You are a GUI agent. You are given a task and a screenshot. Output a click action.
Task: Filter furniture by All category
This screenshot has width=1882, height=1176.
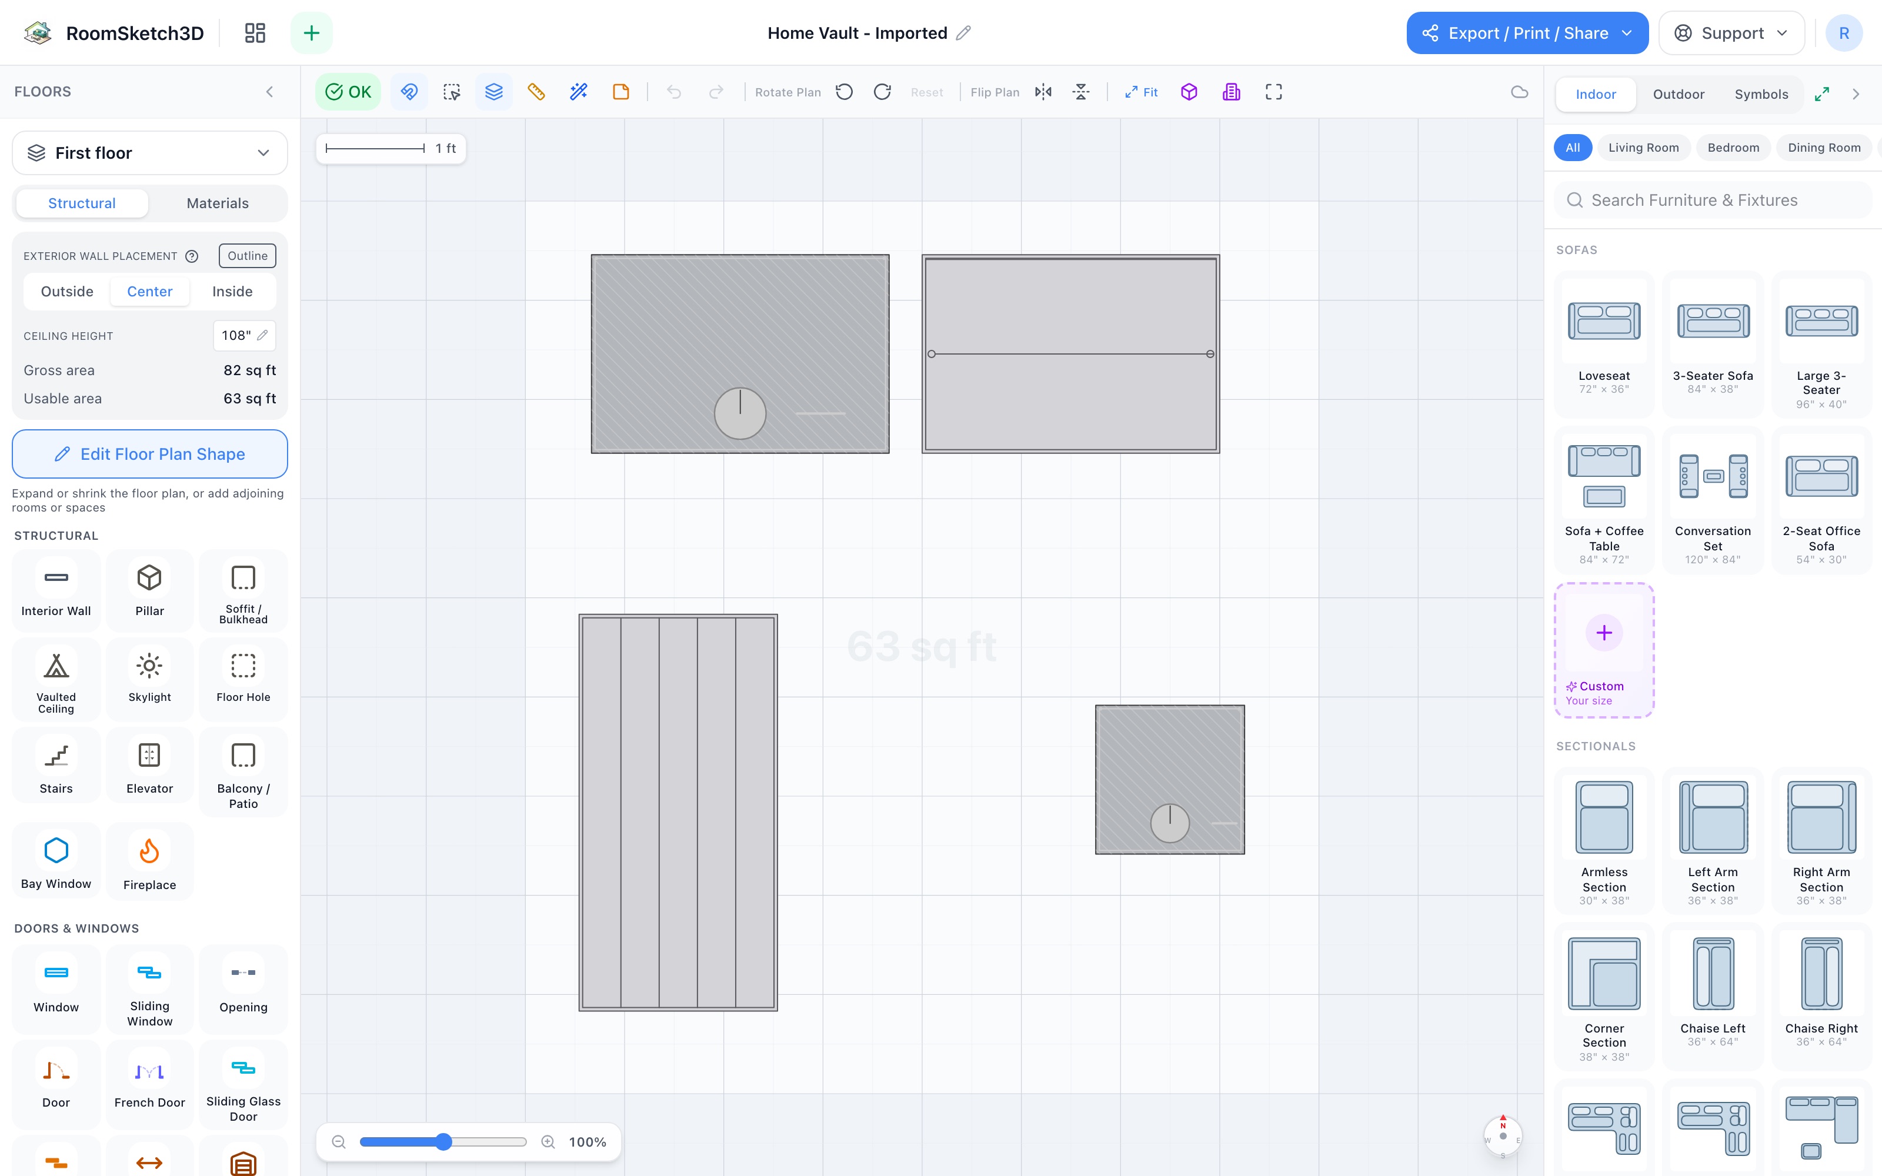[x=1573, y=148]
